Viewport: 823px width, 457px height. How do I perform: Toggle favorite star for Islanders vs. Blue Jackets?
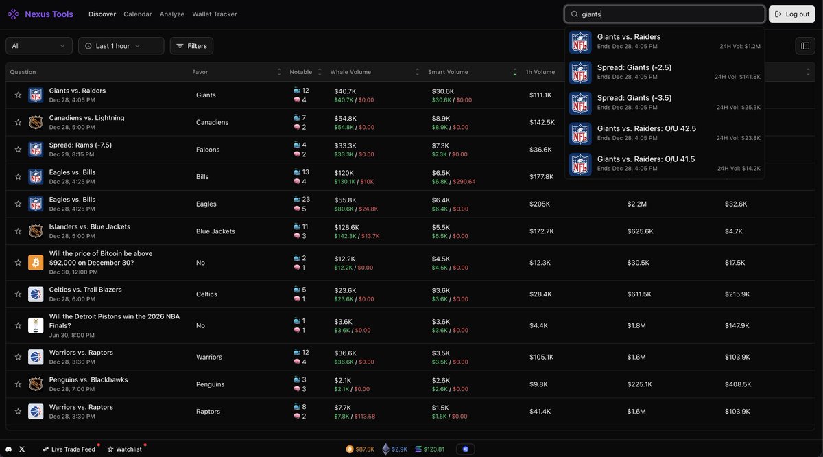(x=18, y=231)
